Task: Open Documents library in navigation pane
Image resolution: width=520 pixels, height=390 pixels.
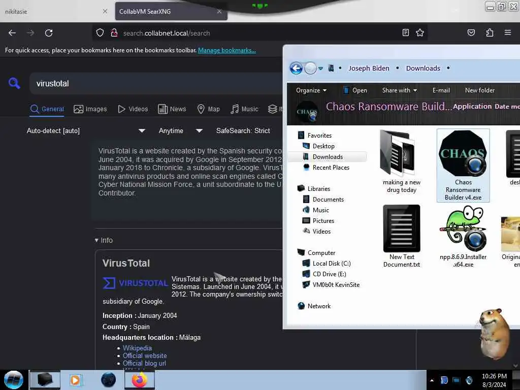Action: [328, 199]
